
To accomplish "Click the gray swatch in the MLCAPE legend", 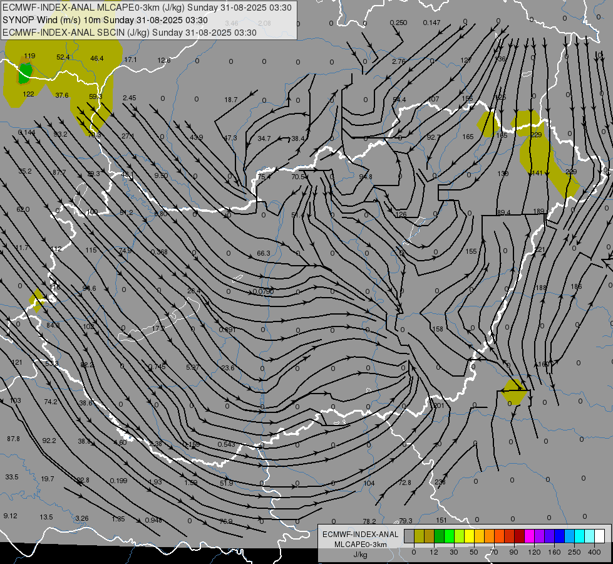I will click(x=410, y=536).
